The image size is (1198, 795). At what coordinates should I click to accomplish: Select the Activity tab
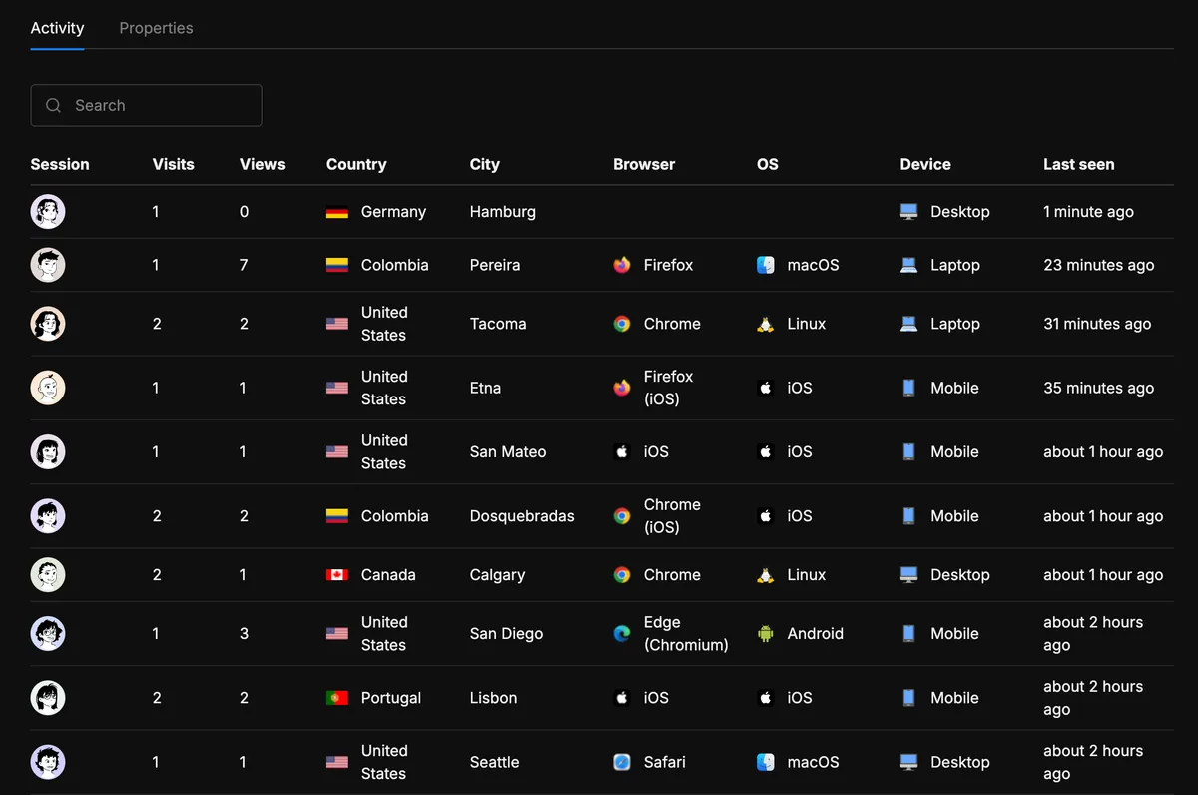57,28
